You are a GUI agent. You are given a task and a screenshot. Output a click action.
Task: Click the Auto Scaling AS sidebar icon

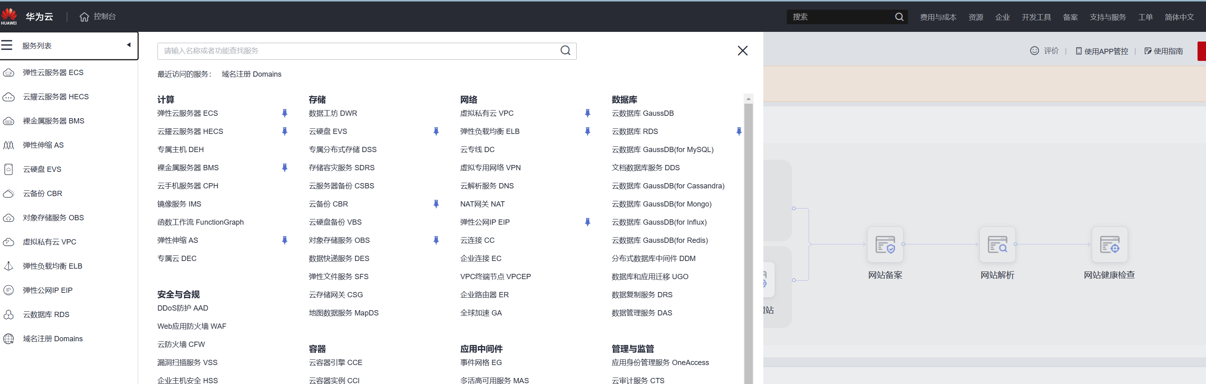coord(8,145)
